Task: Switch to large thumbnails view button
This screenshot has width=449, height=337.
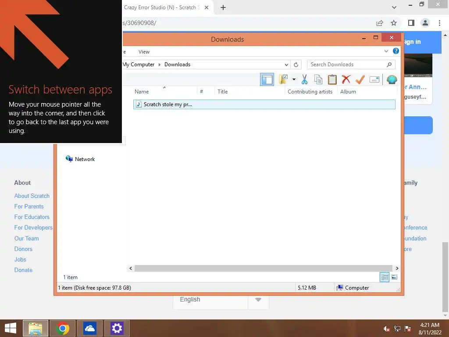Action: click(394, 277)
